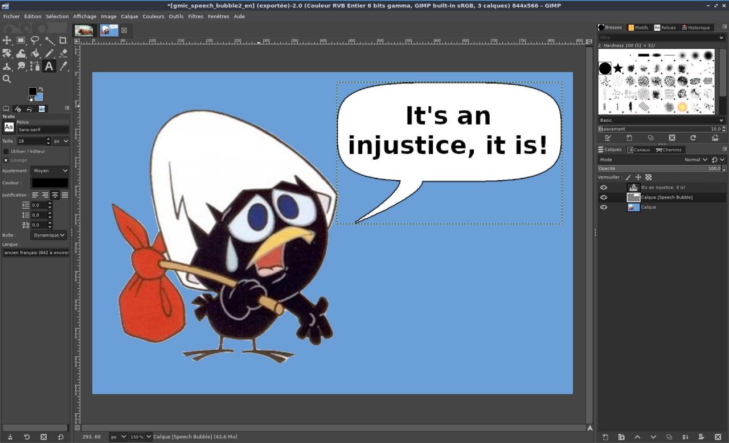The image size is (729, 443).
Task: Toggle lock pixels on layer
Action: click(x=628, y=177)
